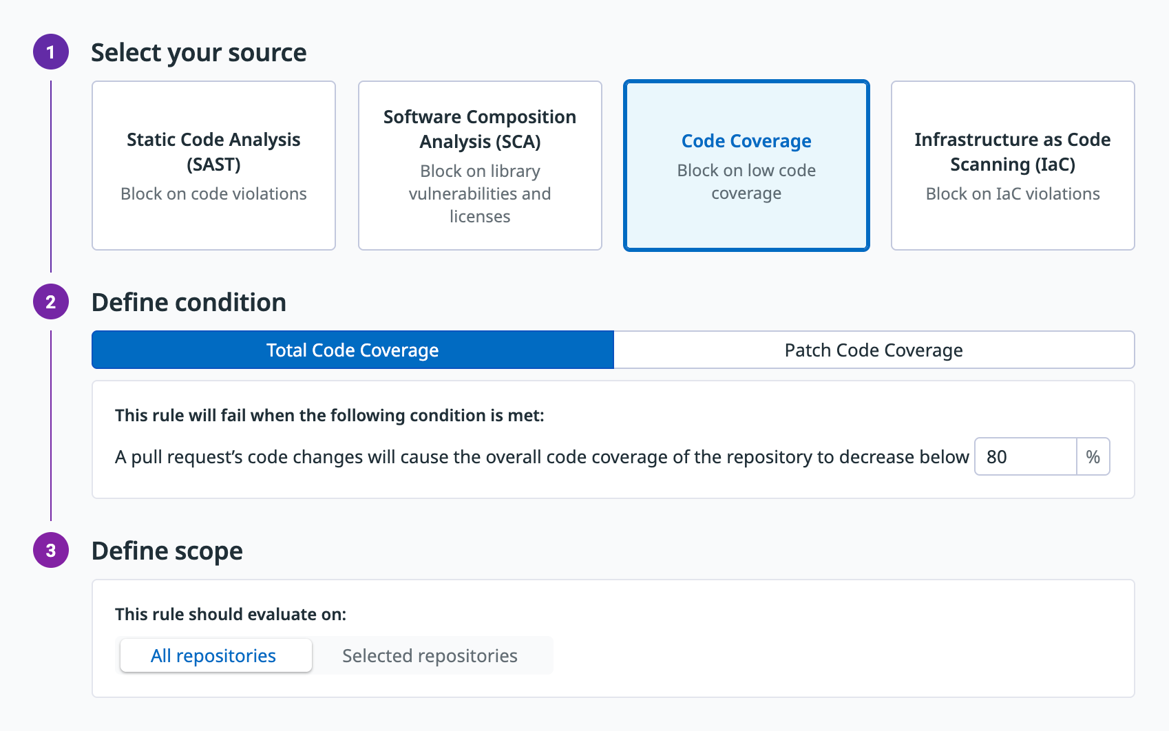
Task: Set scope to Selected repositories
Action: click(430, 656)
